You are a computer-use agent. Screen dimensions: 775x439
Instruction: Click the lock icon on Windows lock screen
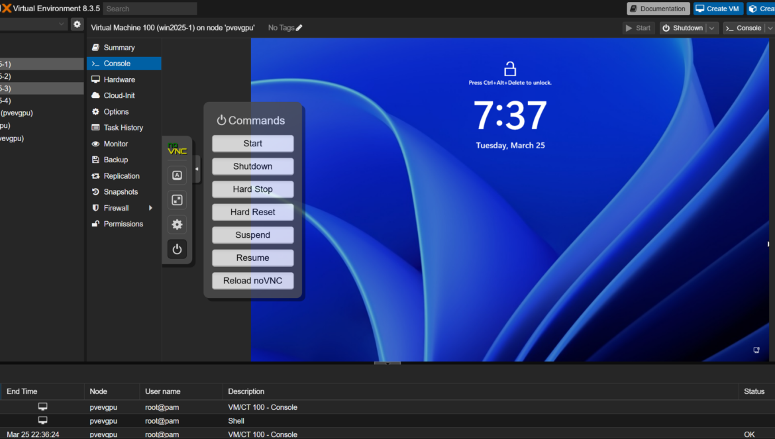(x=510, y=69)
